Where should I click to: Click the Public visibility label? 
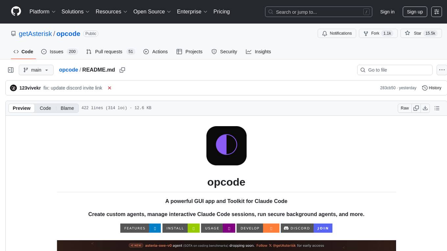coord(91,34)
